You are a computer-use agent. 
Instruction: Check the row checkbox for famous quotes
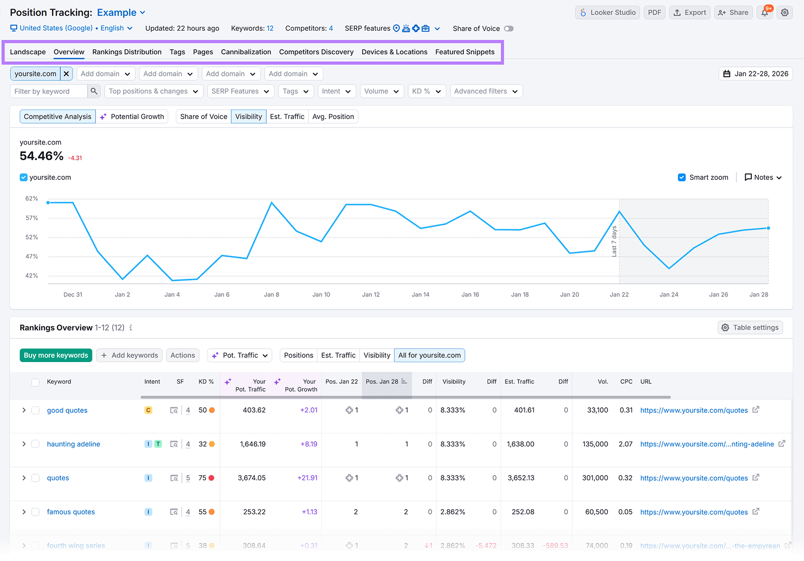click(35, 512)
